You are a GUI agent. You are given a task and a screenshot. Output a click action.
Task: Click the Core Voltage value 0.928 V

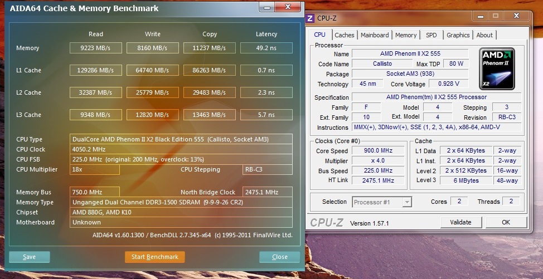click(448, 84)
